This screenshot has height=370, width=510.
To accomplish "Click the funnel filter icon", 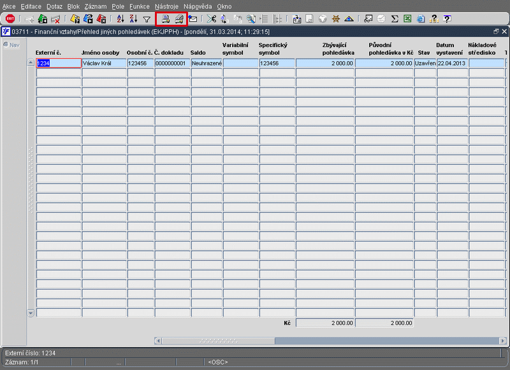I will 147,20.
